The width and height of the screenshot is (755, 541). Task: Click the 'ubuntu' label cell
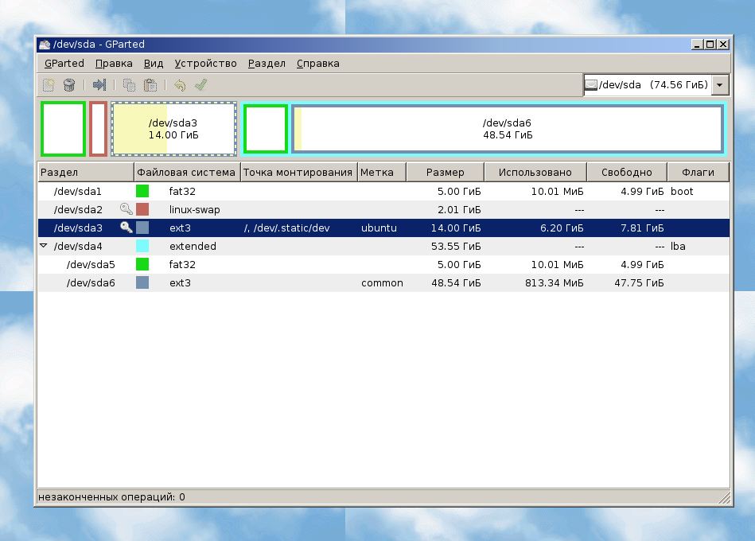click(x=379, y=228)
